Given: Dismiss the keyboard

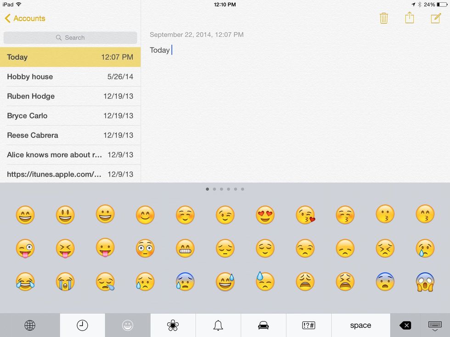Looking at the screenshot, I should pos(435,325).
